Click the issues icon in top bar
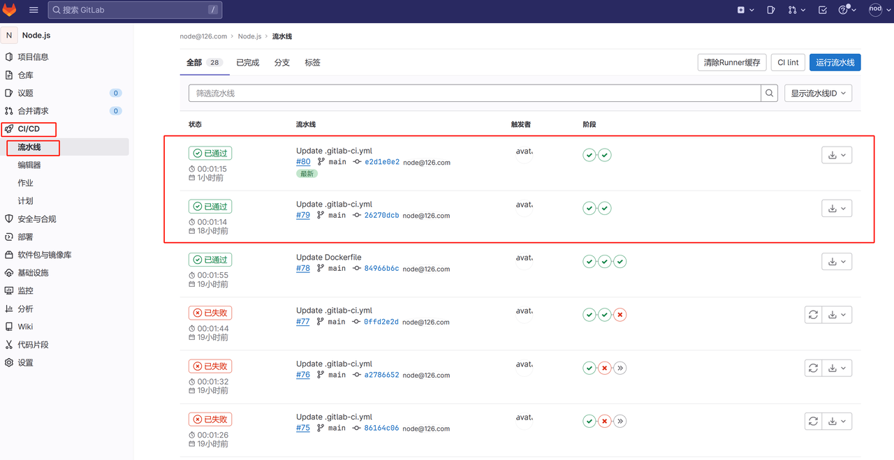The image size is (894, 460). tap(771, 10)
